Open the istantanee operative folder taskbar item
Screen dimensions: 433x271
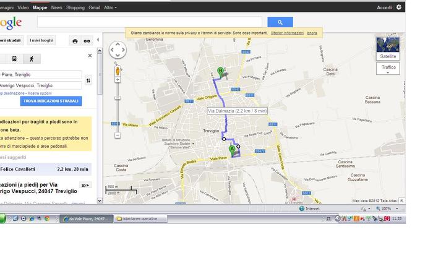(140, 218)
